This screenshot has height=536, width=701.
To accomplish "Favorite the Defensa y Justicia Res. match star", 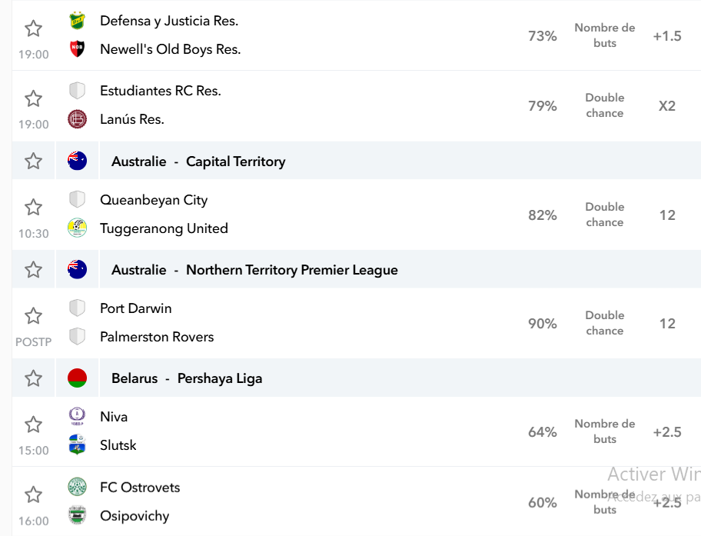I will pyautogui.click(x=33, y=28).
